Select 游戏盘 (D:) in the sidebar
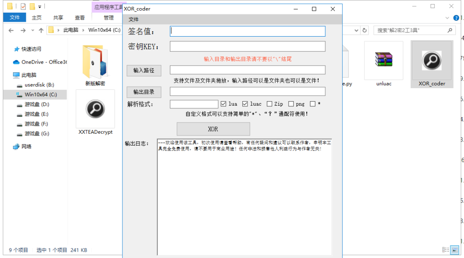 click(37, 104)
